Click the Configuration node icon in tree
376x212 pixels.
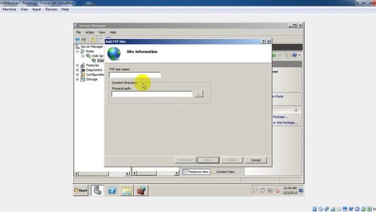click(x=83, y=75)
